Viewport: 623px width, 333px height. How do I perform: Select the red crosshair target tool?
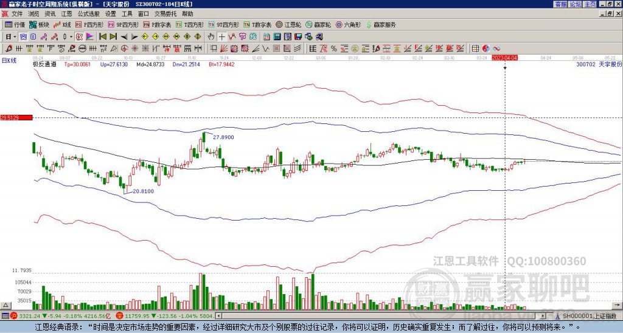[x=124, y=49]
